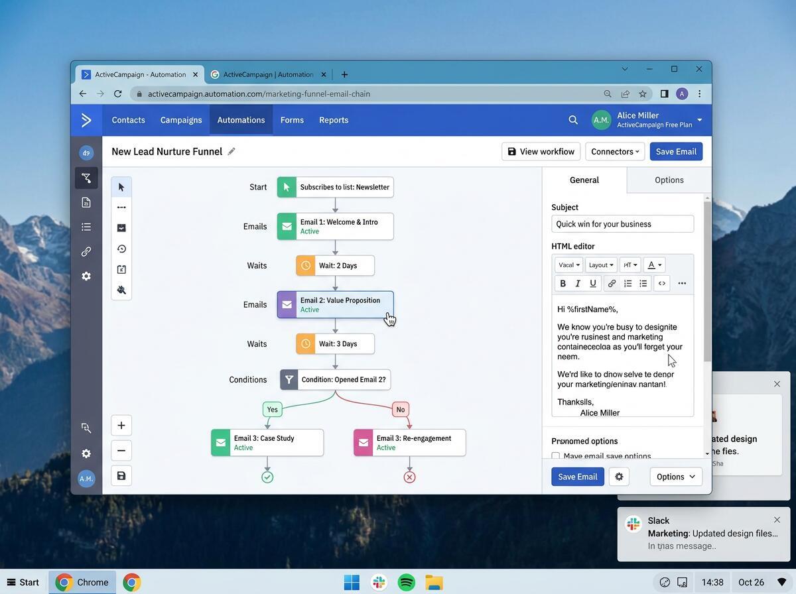Click the Start button on the taskbar
Image resolution: width=796 pixels, height=594 pixels.
click(x=23, y=583)
